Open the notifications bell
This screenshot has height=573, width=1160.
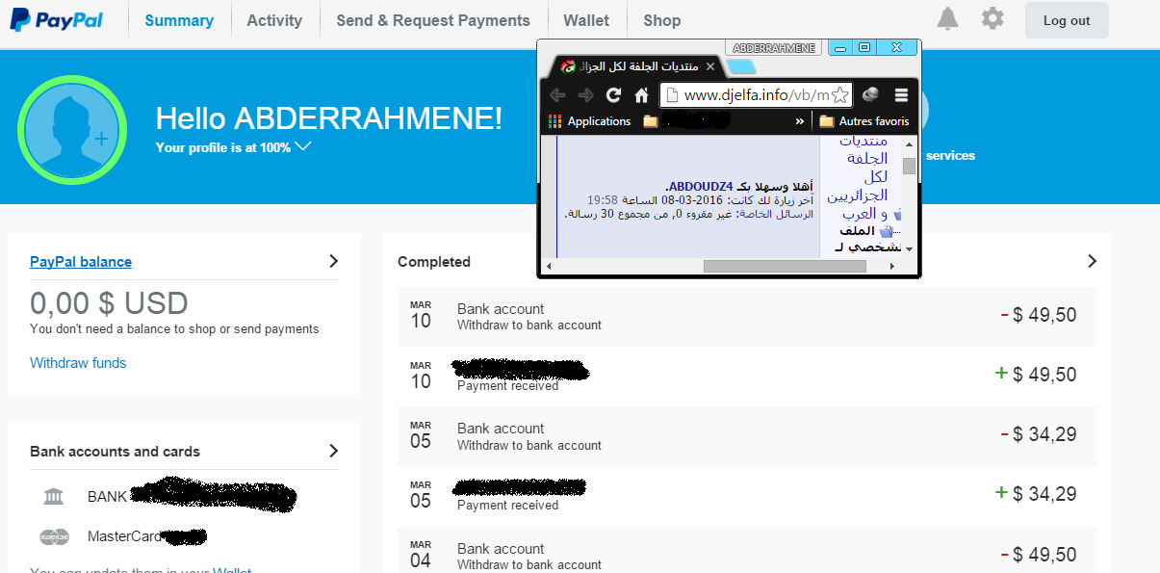948,19
